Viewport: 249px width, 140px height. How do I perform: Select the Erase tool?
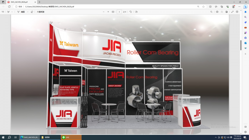pos(32,12)
